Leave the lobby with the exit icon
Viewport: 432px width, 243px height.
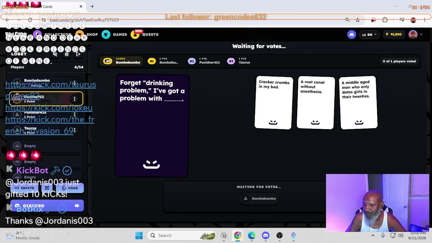point(78,54)
